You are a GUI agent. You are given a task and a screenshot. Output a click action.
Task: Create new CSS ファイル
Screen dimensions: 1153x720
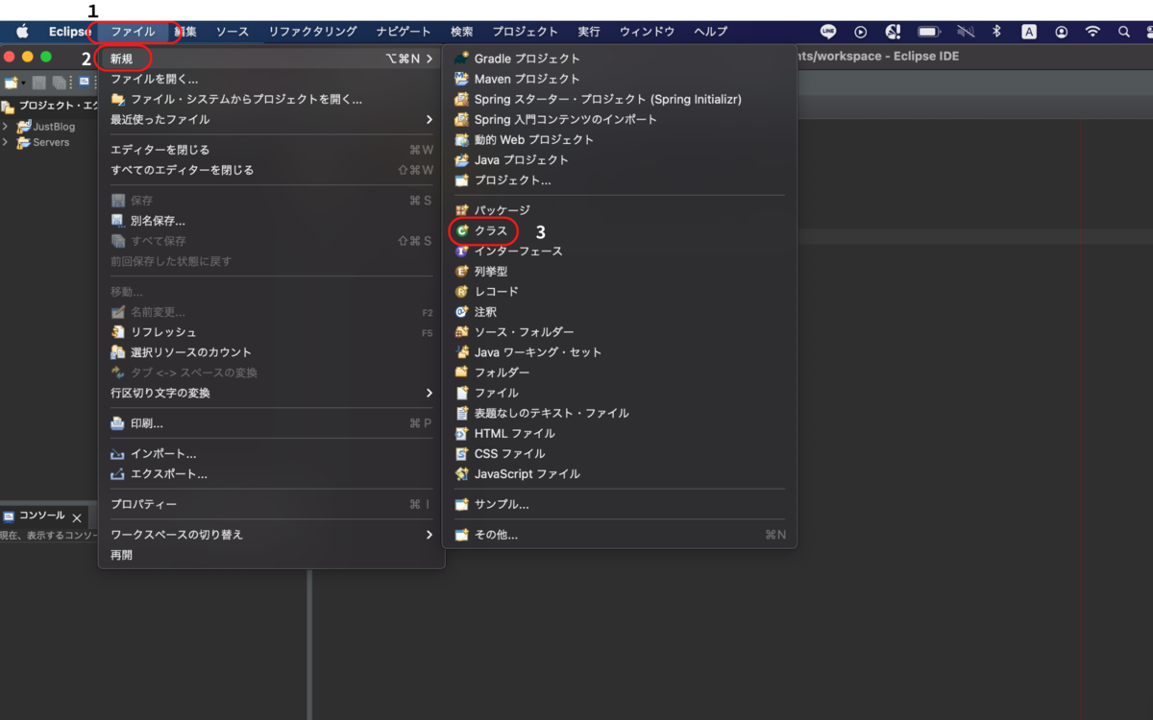[620, 453]
